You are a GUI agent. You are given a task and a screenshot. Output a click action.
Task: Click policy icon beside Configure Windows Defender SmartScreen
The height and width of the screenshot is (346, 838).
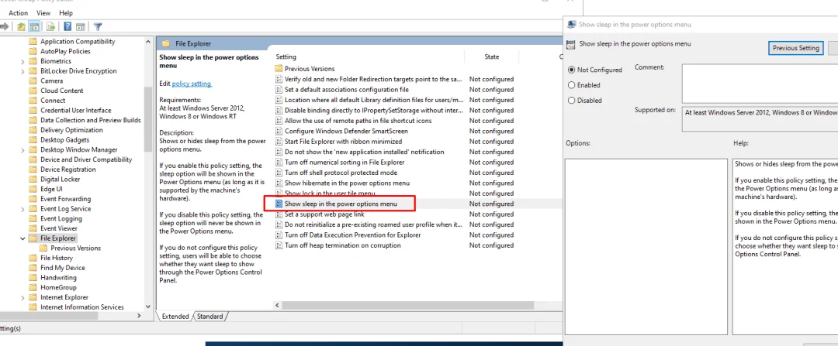[279, 131]
